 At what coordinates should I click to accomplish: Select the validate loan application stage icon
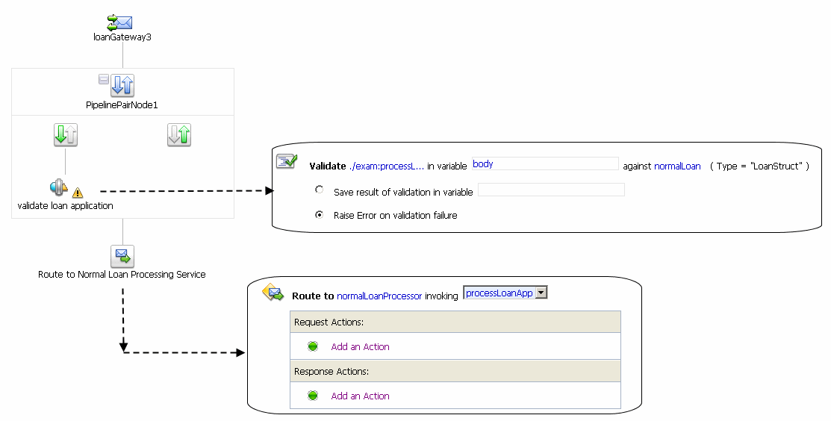click(x=58, y=187)
